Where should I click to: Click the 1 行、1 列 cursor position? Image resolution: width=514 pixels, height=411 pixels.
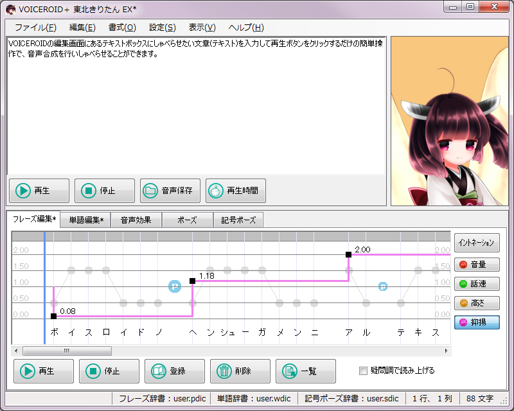click(x=432, y=399)
